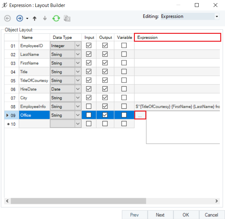Open the forward button dropdown arrow
Image resolution: width=225 pixels, height=219 pixels.
click(x=27, y=18)
